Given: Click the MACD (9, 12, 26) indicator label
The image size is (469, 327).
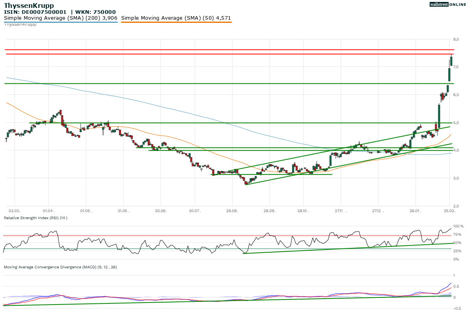Looking at the screenshot, I should [x=61, y=267].
